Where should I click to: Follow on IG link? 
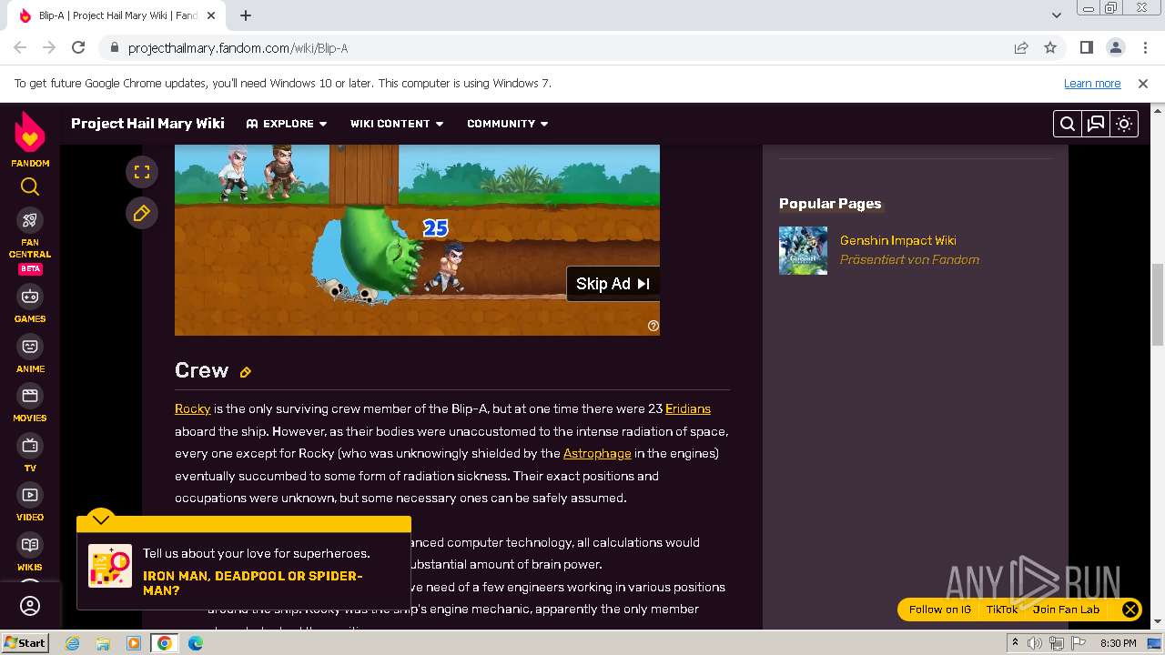click(940, 610)
